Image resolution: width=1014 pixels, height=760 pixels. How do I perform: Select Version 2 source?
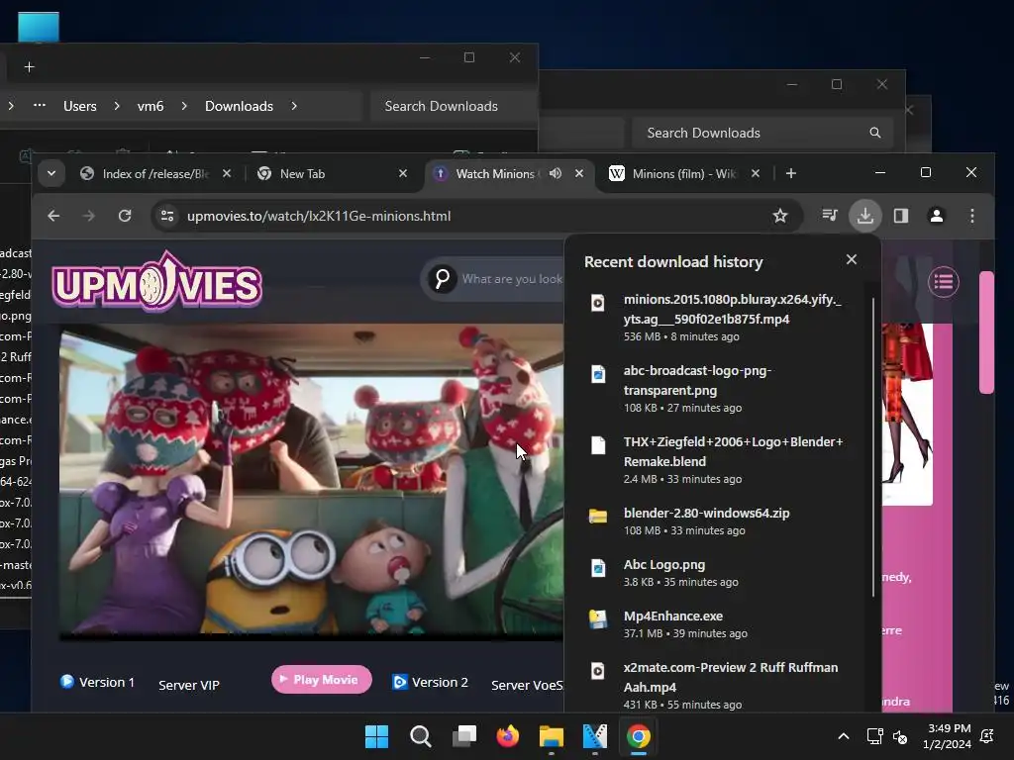[430, 682]
